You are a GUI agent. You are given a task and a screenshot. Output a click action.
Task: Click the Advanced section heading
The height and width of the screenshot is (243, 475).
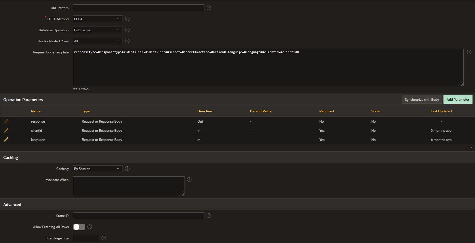point(12,205)
